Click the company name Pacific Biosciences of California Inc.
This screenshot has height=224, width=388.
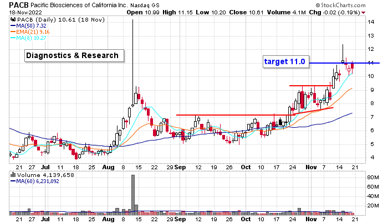point(79,5)
